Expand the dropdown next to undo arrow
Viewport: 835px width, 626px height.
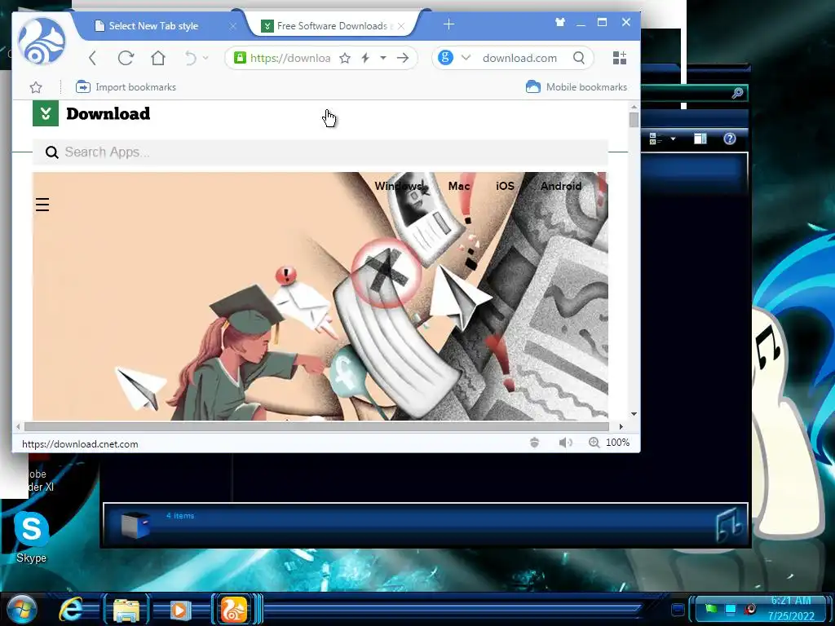pos(205,58)
